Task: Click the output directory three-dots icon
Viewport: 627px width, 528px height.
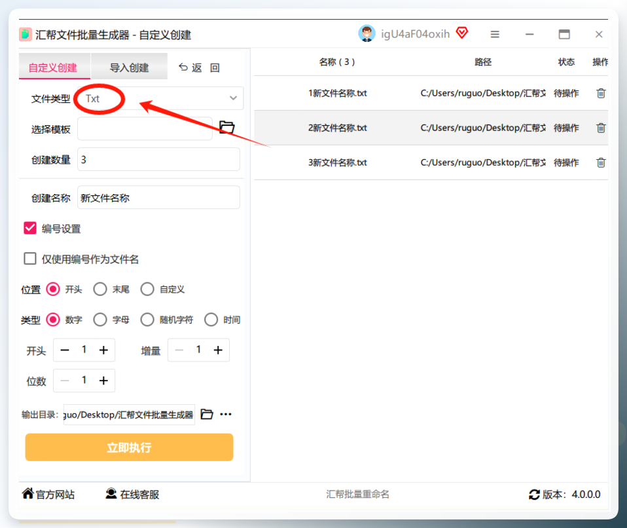Action: pyautogui.click(x=226, y=414)
